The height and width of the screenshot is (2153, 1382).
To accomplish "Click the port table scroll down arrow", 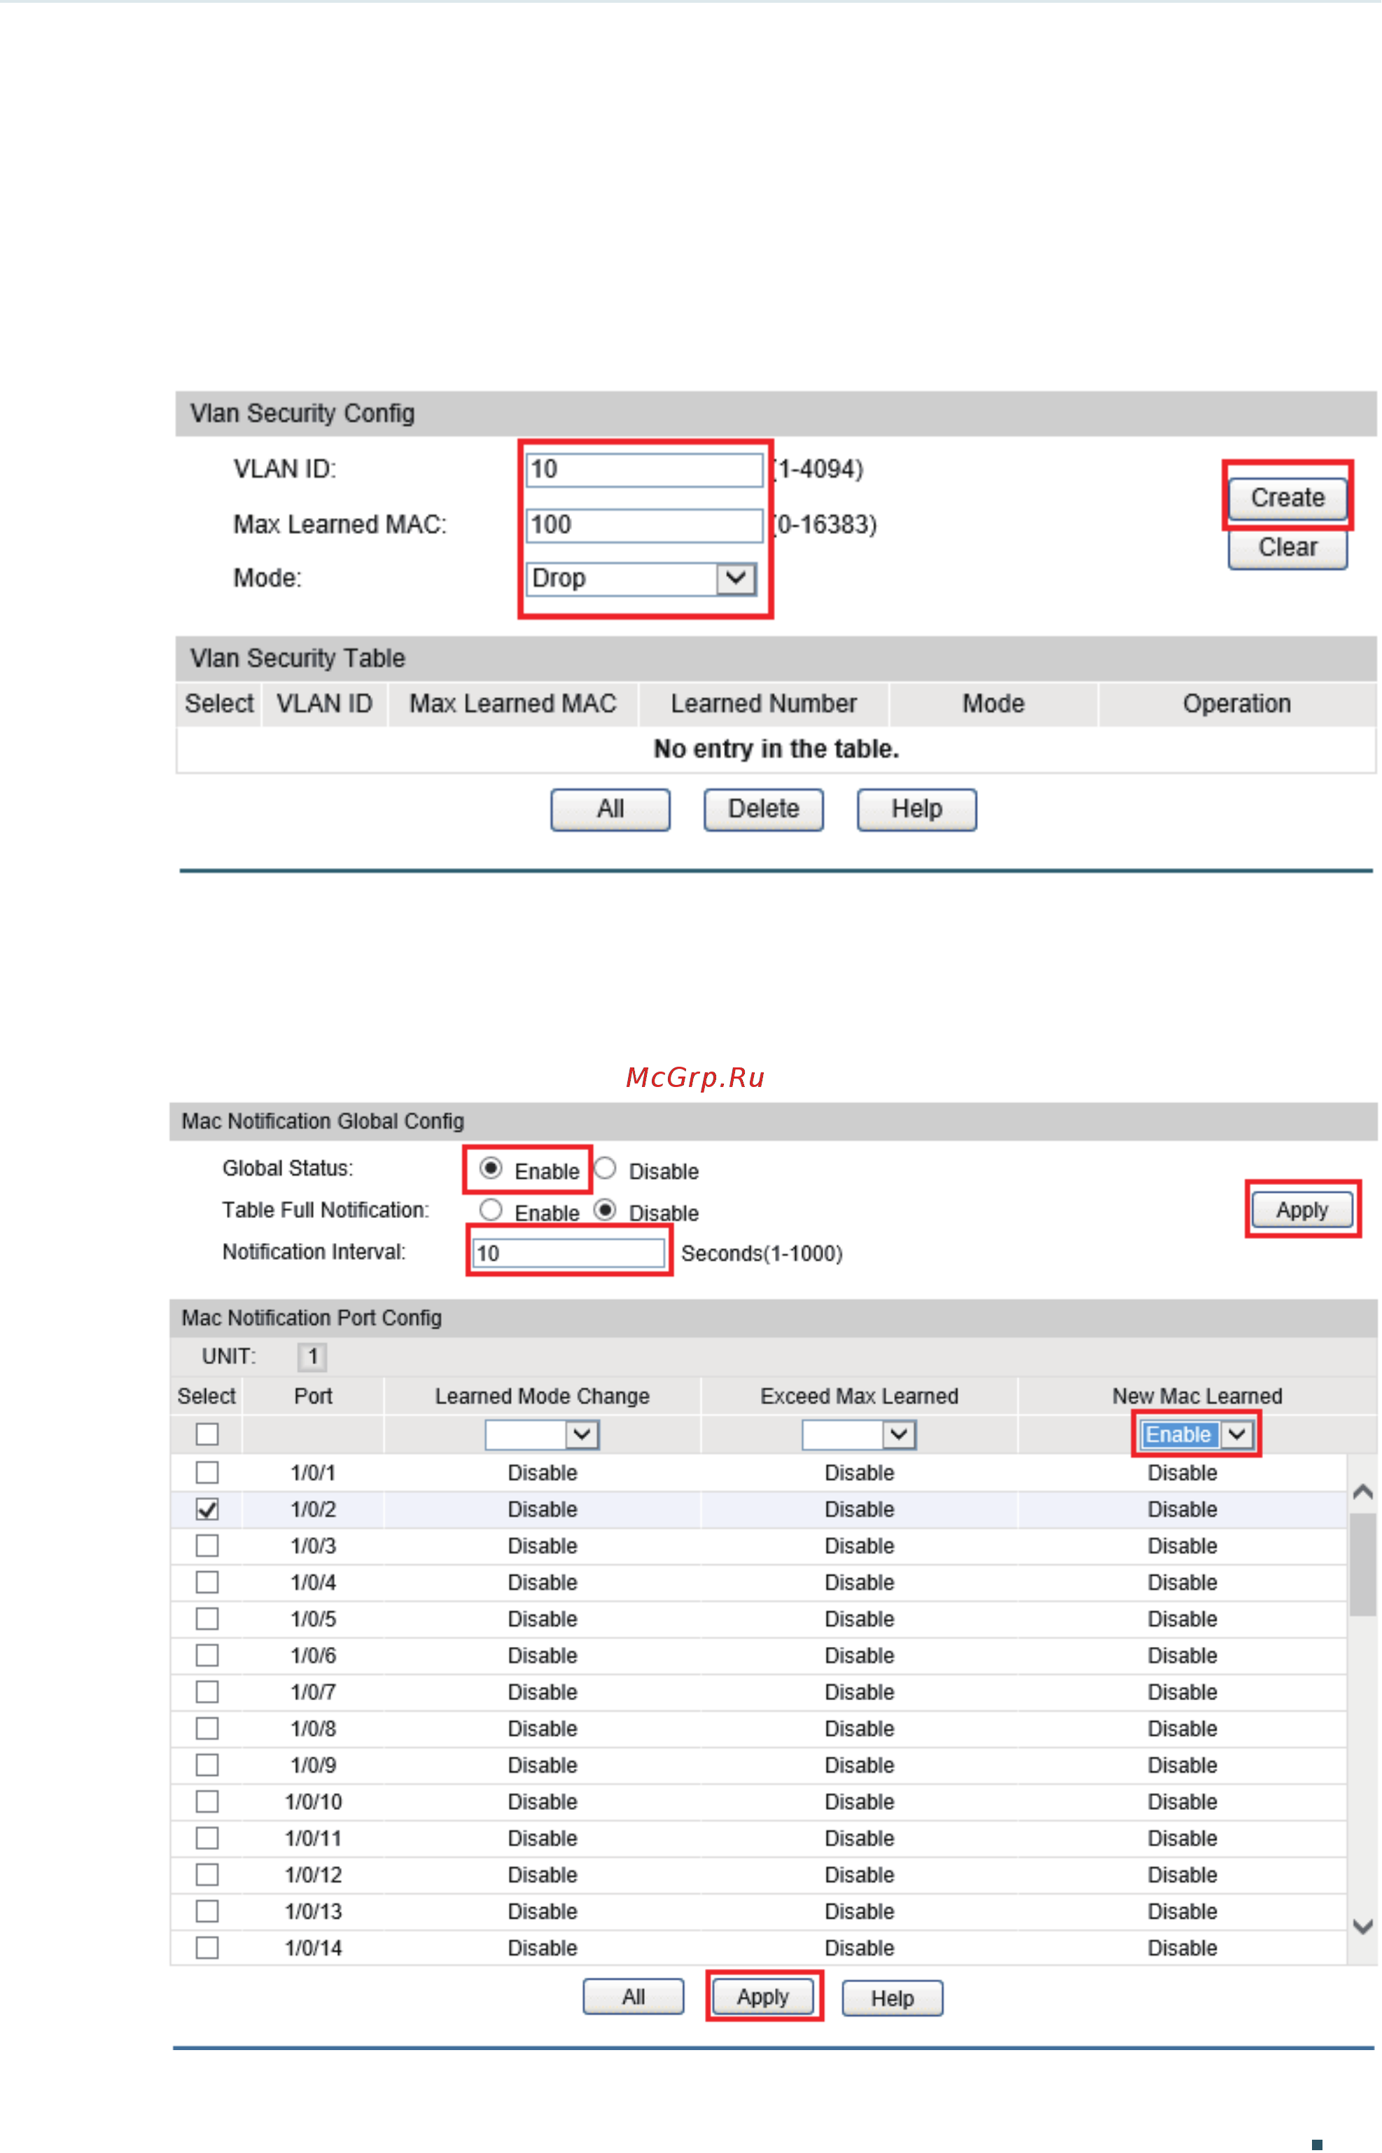I will [x=1362, y=1927].
